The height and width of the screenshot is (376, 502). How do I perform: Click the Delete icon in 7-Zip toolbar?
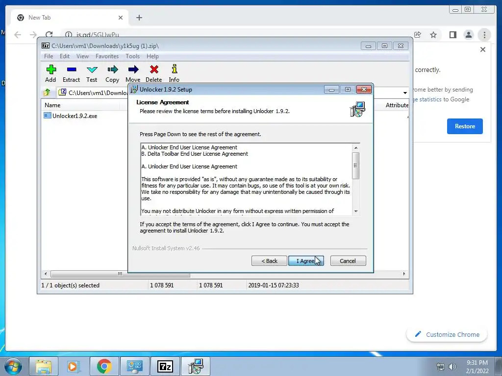coord(153,73)
